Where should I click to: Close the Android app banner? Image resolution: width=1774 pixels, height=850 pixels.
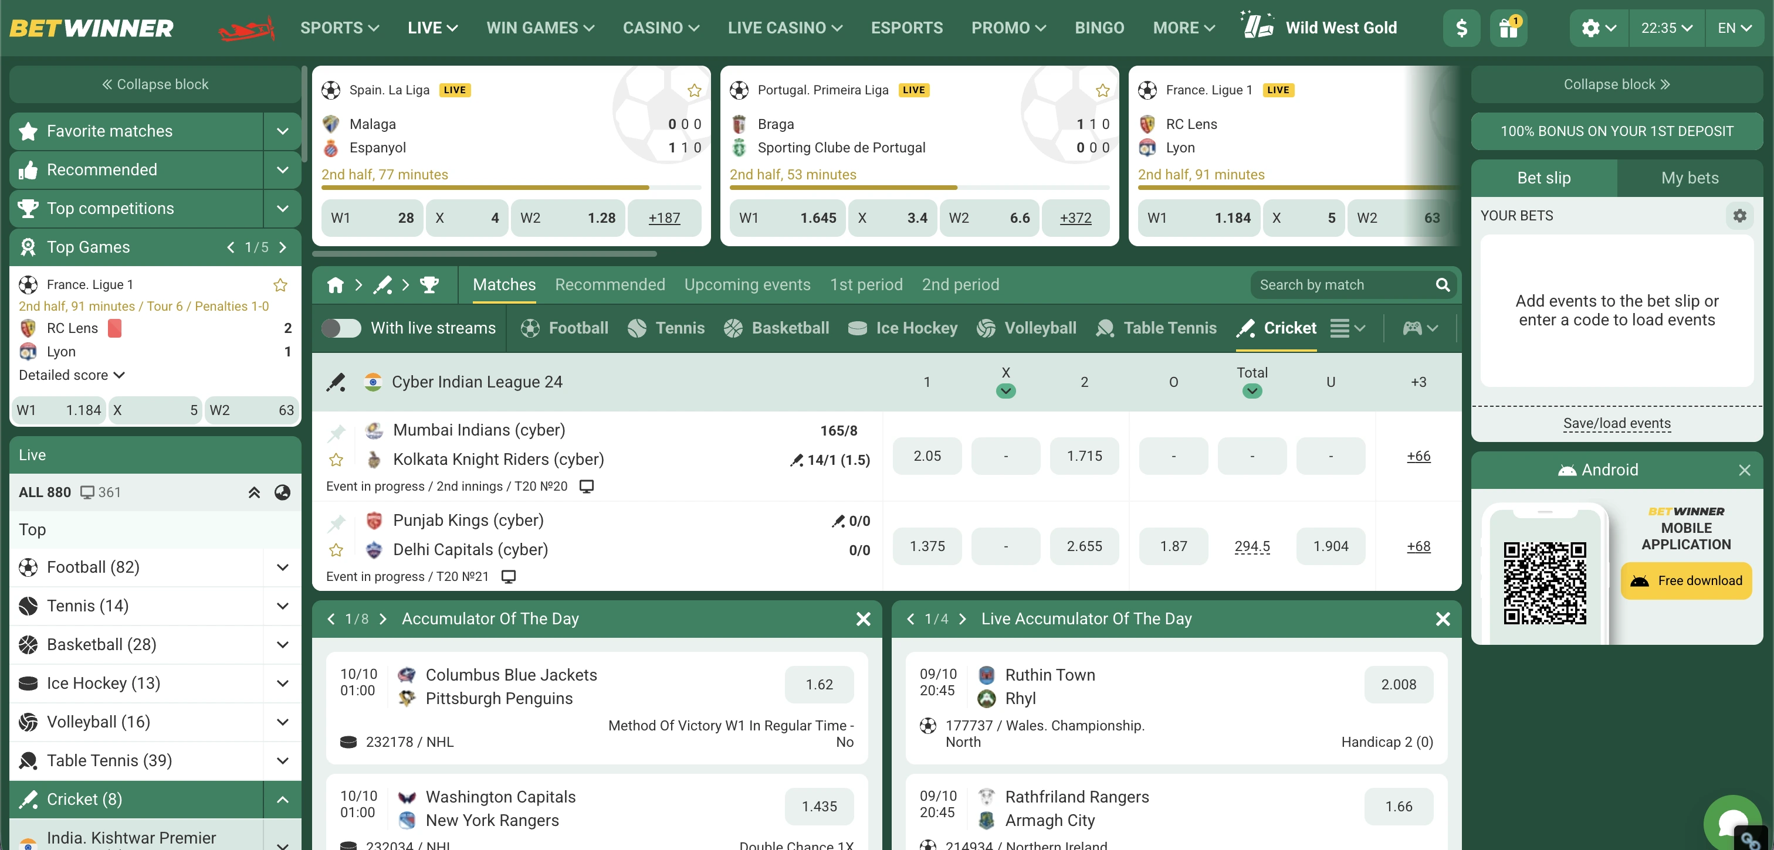(1745, 470)
